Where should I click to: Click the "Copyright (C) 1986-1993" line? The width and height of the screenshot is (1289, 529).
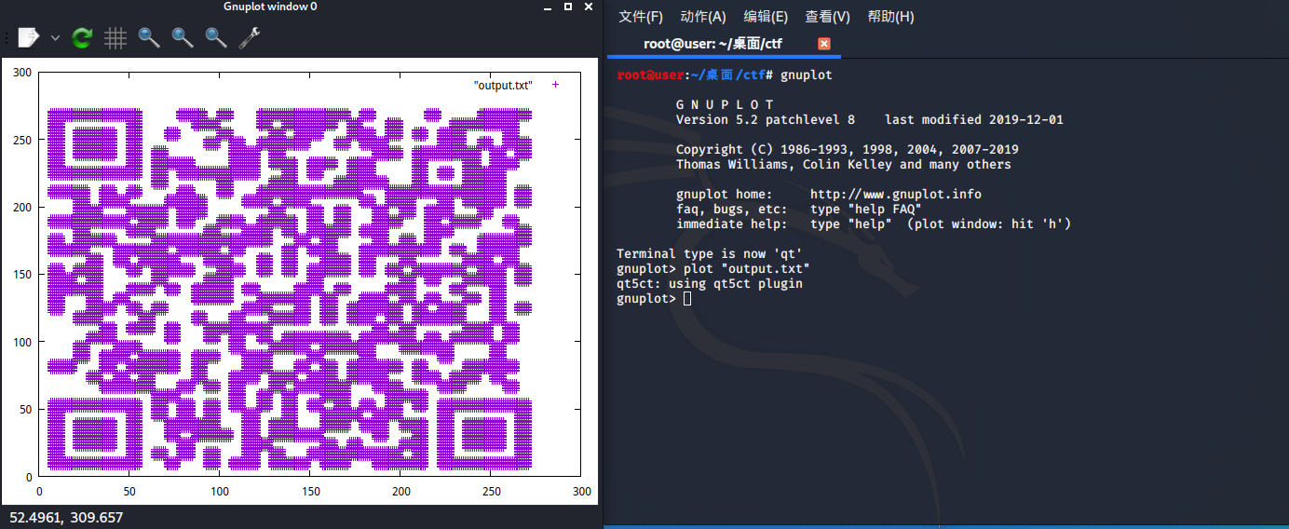pos(848,150)
